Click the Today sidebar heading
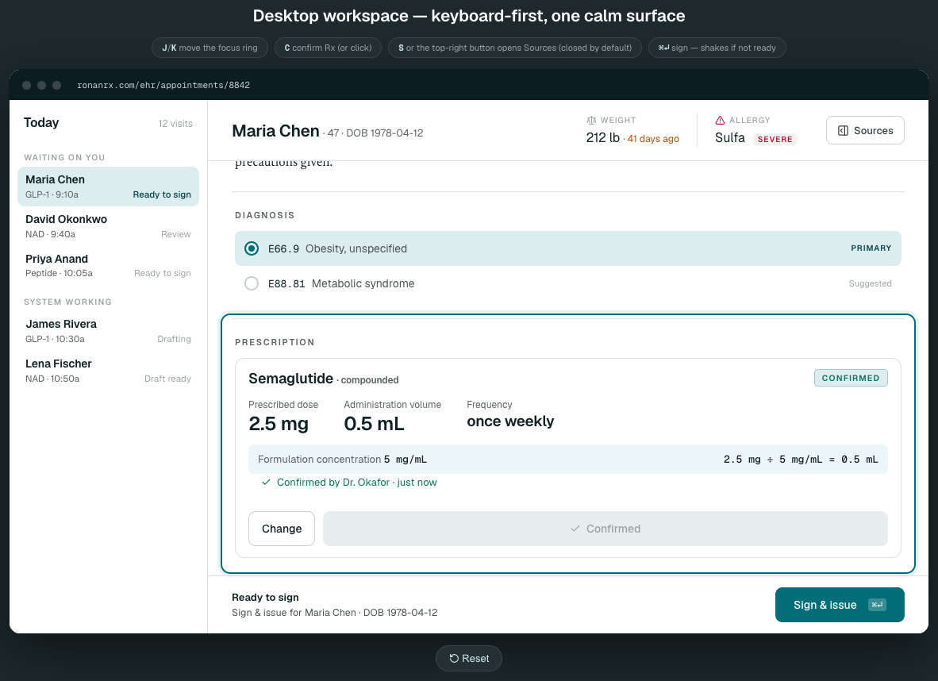 41,123
